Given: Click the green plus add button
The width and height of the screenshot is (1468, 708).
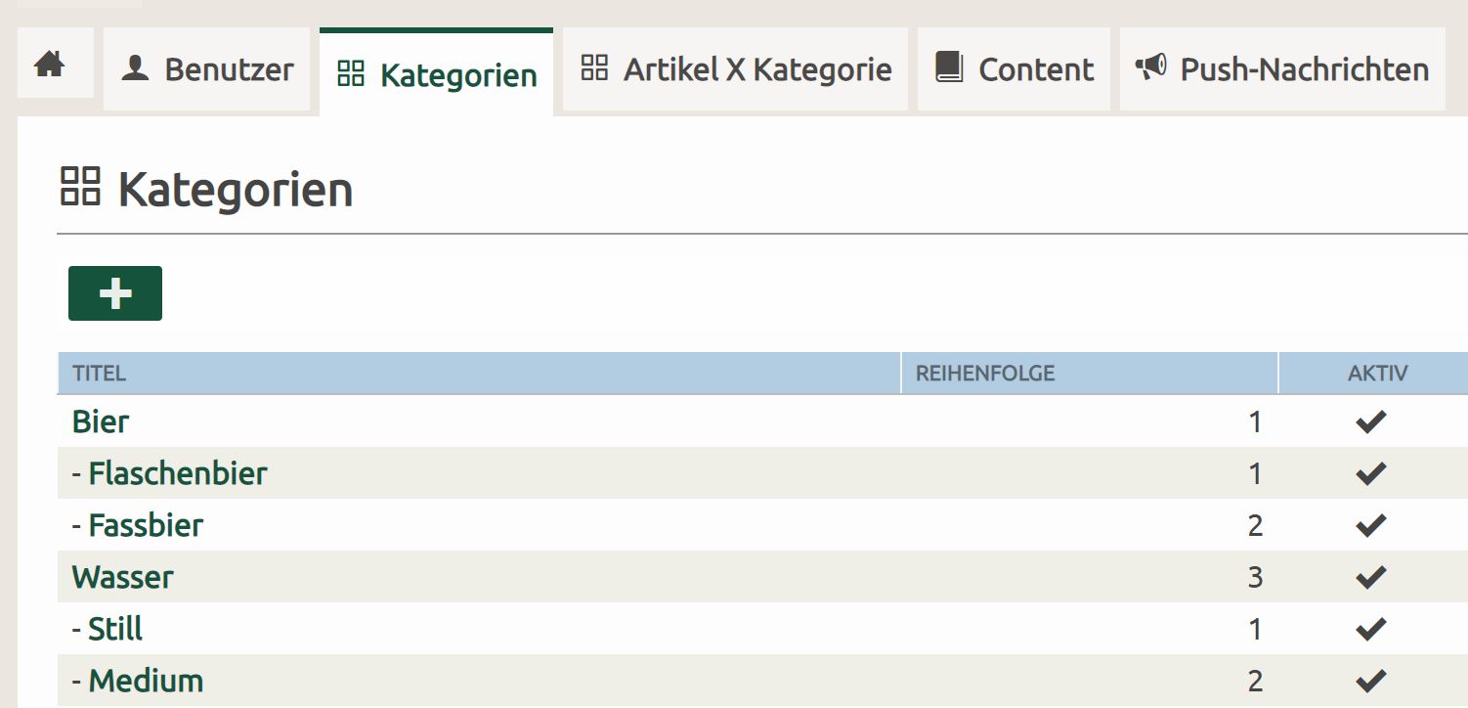Looking at the screenshot, I should (x=115, y=293).
